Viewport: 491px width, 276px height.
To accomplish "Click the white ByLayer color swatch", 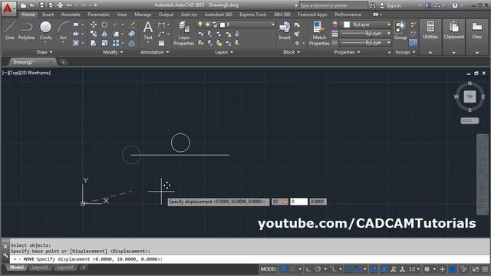I will pyautogui.click(x=347, y=25).
